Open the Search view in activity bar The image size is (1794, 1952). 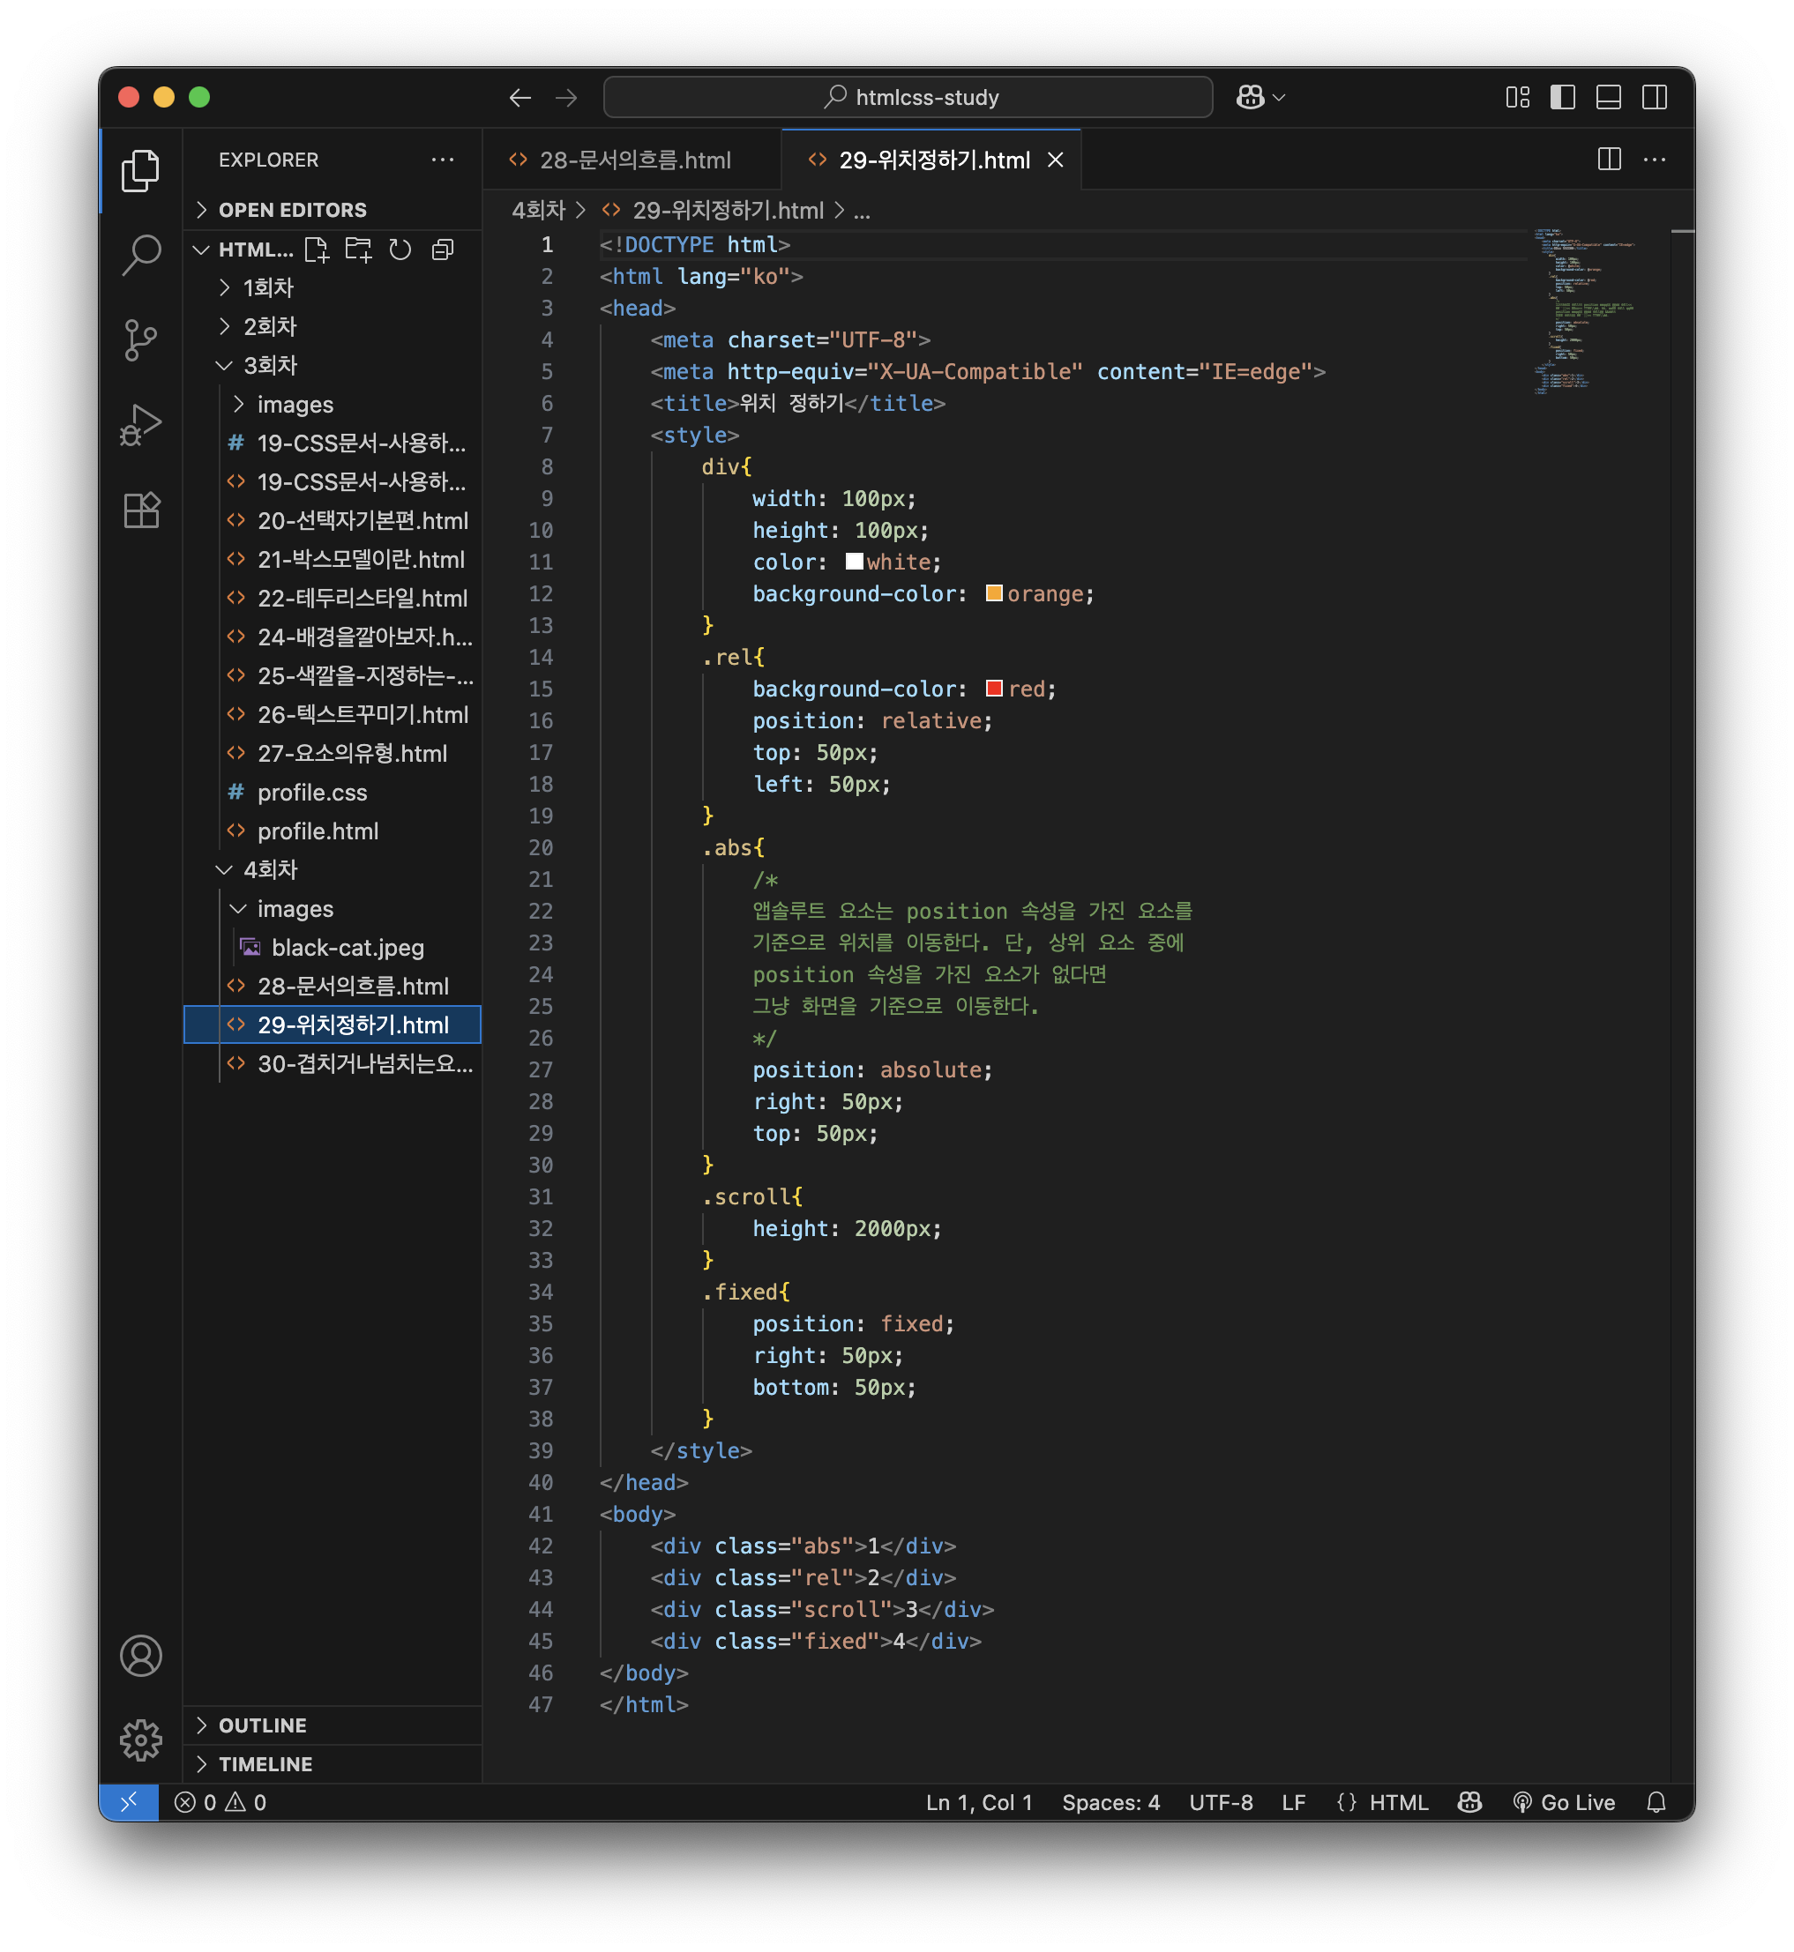pyautogui.click(x=141, y=254)
